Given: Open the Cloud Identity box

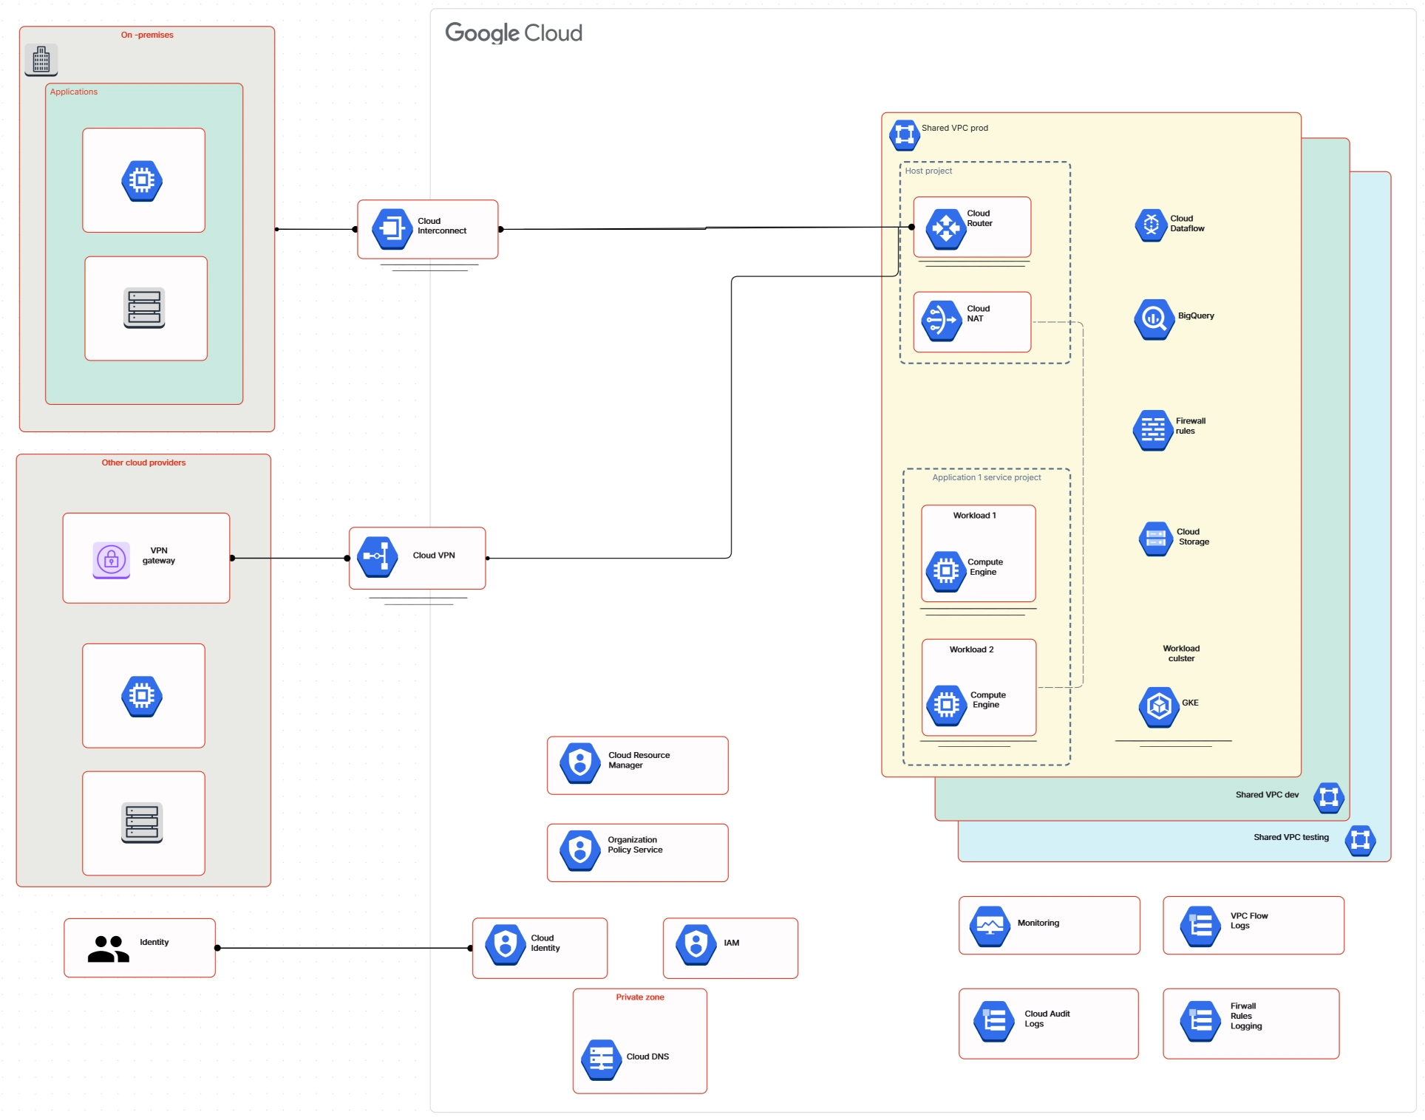Looking at the screenshot, I should (x=540, y=948).
